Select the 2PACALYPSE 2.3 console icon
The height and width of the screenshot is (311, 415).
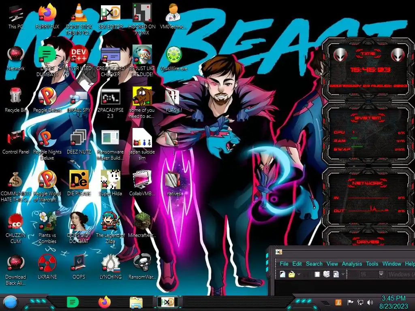(x=110, y=103)
